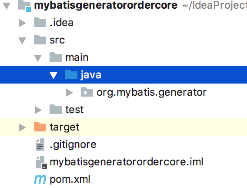Expand the test folder arrow
Screen dimensions: 247x188
click(38, 110)
